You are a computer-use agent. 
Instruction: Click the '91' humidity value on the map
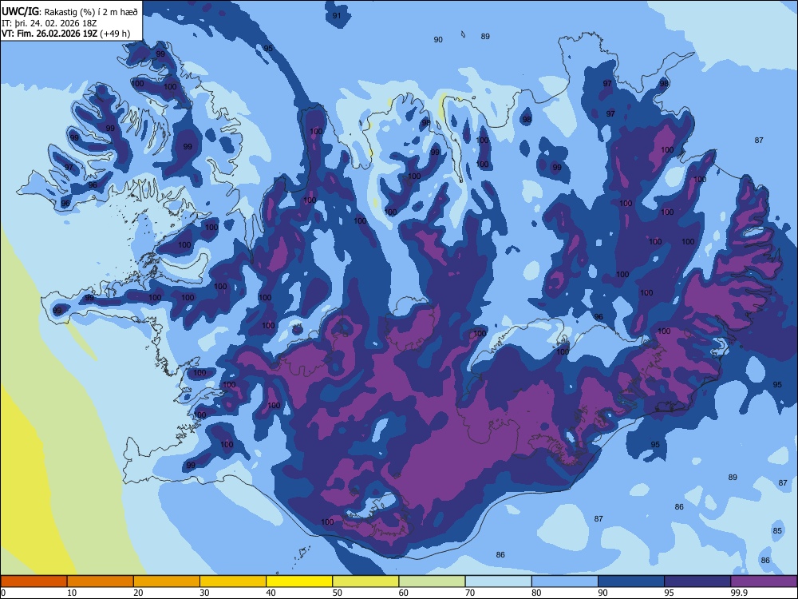(337, 16)
